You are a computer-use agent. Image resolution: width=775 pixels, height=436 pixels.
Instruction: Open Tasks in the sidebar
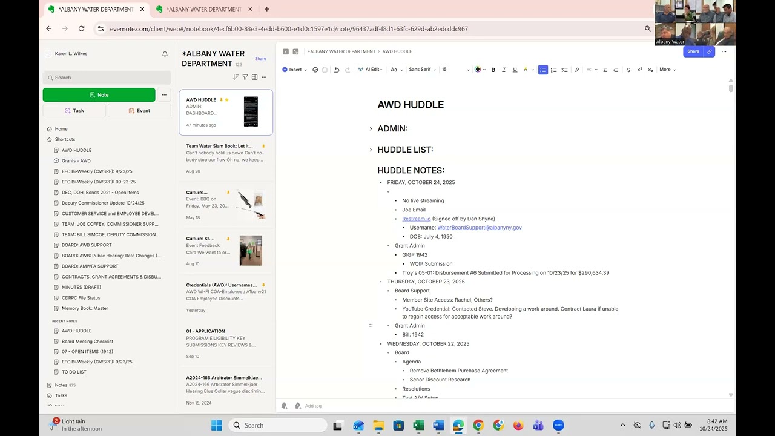pos(61,395)
